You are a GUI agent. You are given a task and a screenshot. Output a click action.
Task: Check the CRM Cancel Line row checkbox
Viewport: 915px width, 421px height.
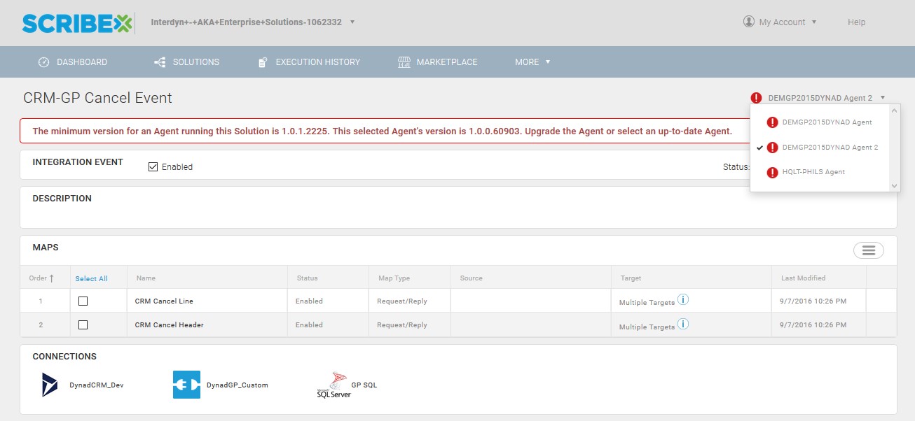pos(83,301)
